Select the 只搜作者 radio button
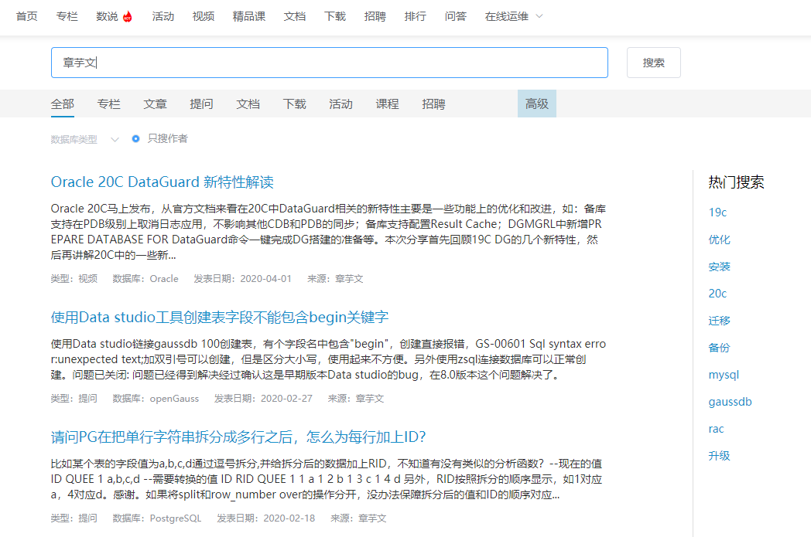811x537 pixels. [x=135, y=140]
